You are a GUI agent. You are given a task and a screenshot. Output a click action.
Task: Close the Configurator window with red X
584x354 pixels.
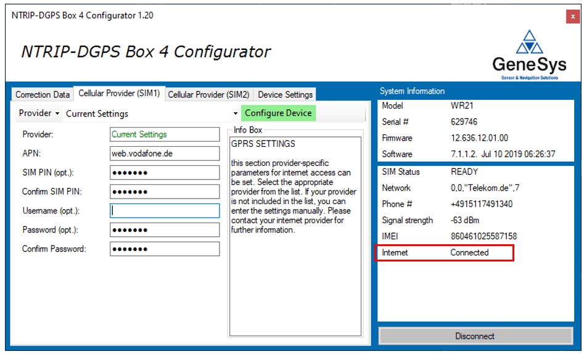point(573,17)
